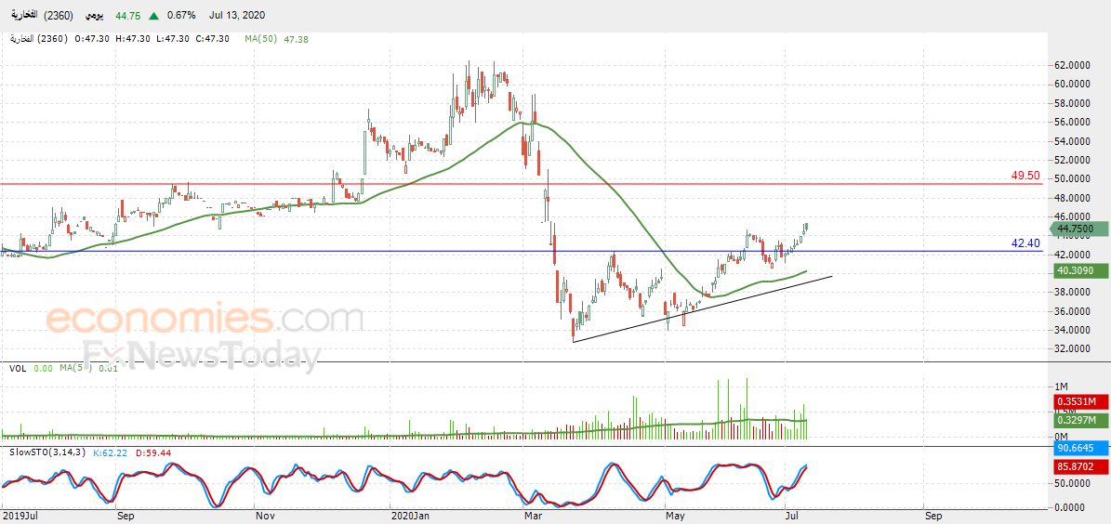Click the green up-arrow price change indicator
The image size is (1111, 524).
tap(154, 15)
